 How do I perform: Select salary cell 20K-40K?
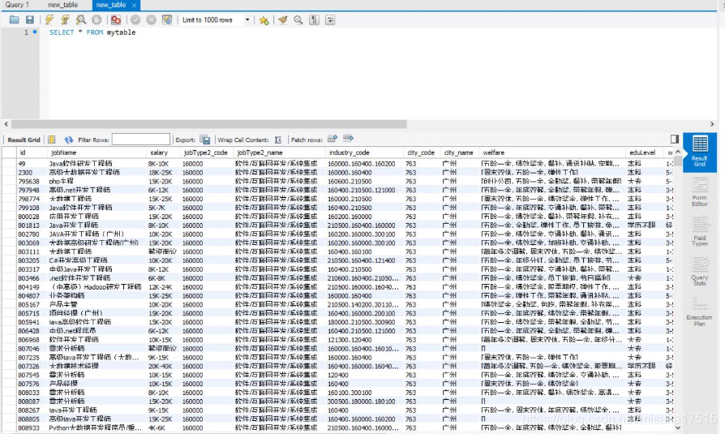pyautogui.click(x=163, y=366)
